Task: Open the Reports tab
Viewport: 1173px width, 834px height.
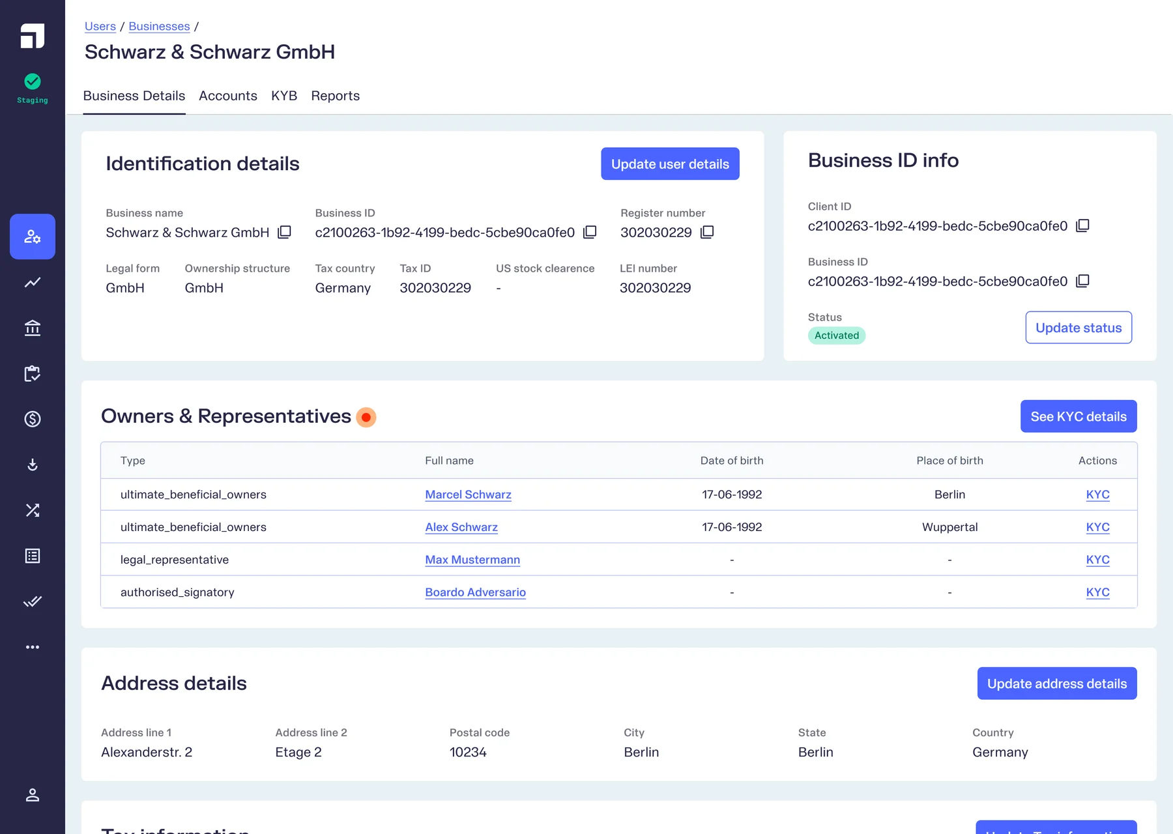Action: pos(336,96)
